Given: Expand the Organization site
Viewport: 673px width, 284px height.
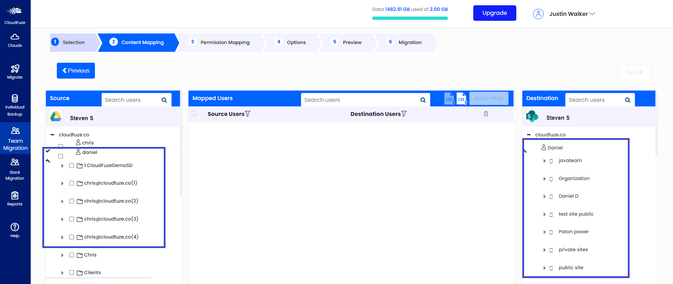Looking at the screenshot, I should (545, 179).
